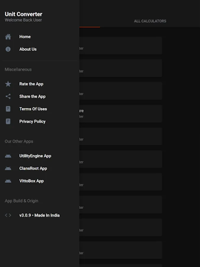The height and width of the screenshot is (267, 200).
Task: Click the Privacy Policy document icon
Action: click(8, 121)
